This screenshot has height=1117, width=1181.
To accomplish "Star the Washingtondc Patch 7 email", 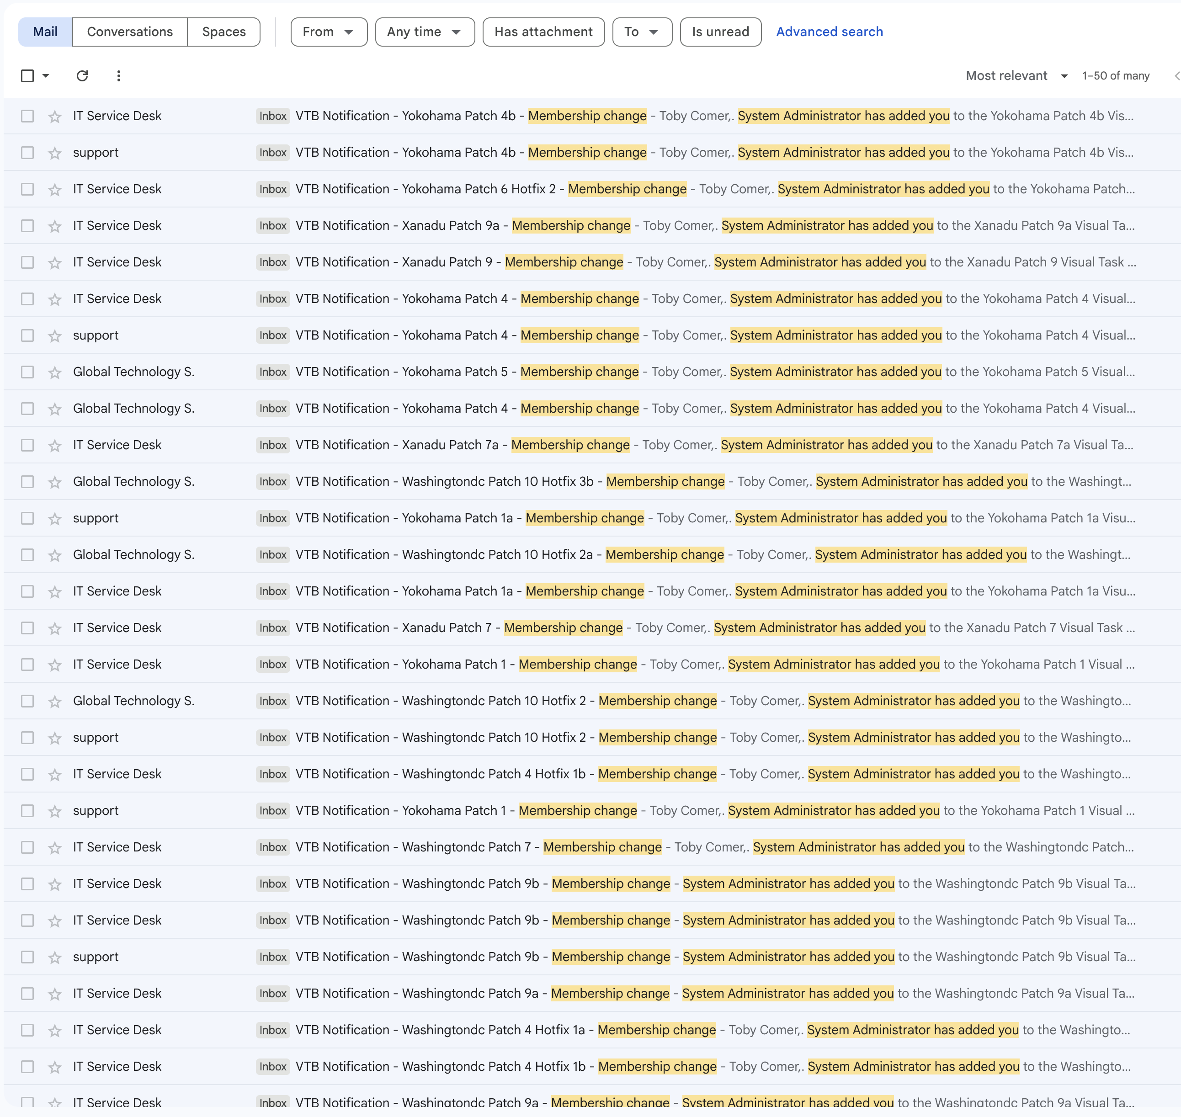I will click(x=55, y=847).
